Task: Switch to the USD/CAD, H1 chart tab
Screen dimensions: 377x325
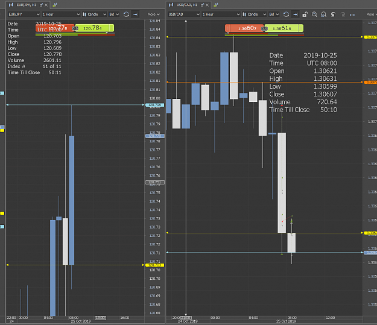Action: [186, 5]
